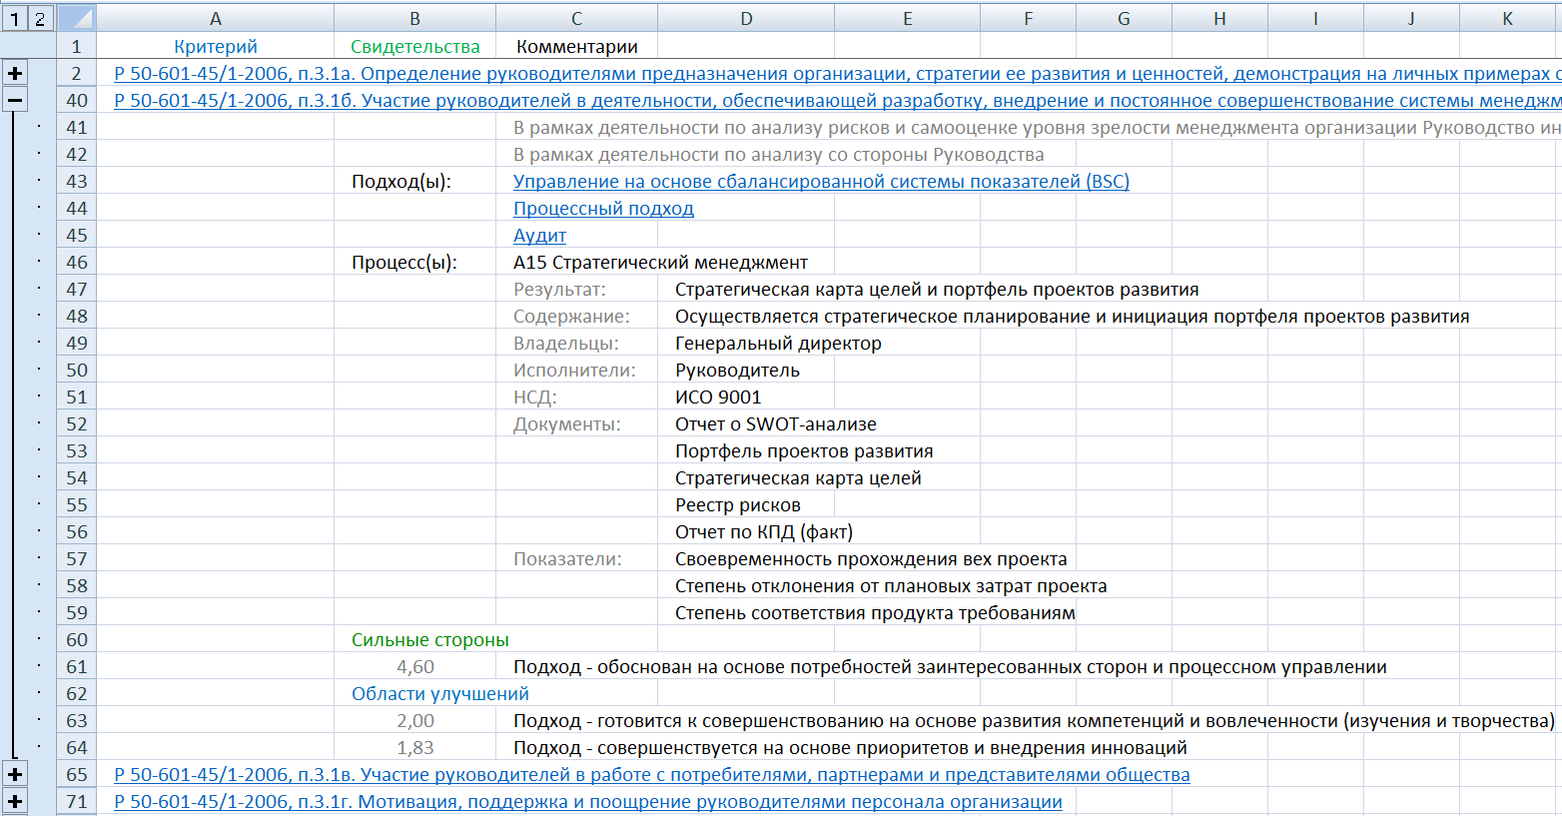
Task: Select column B header
Action: (414, 19)
